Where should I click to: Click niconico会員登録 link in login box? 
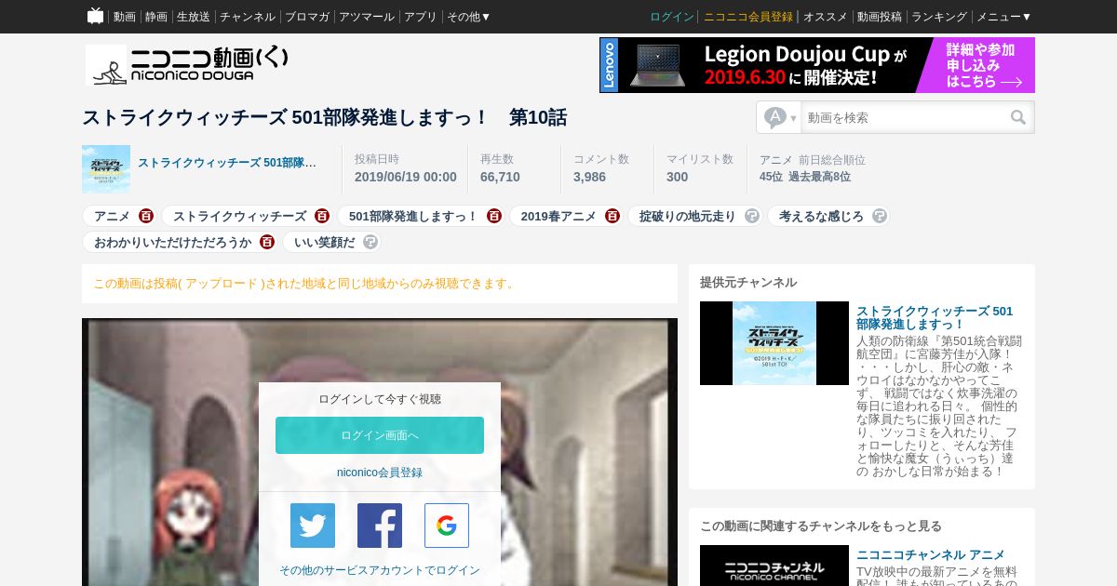pyautogui.click(x=380, y=473)
